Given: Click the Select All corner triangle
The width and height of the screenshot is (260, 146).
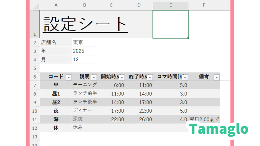Looking at the screenshot, I should pos(35,6).
